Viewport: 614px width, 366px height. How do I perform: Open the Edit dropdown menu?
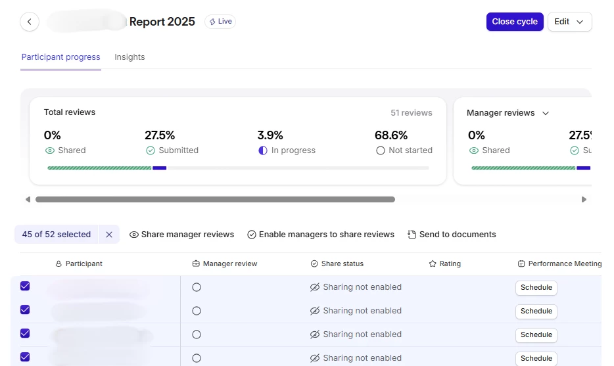pyautogui.click(x=569, y=22)
